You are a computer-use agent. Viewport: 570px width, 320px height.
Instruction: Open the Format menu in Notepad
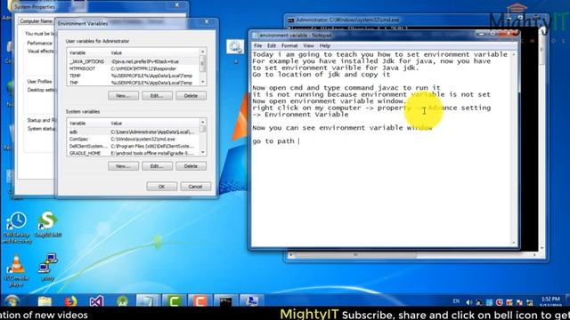[x=289, y=45]
